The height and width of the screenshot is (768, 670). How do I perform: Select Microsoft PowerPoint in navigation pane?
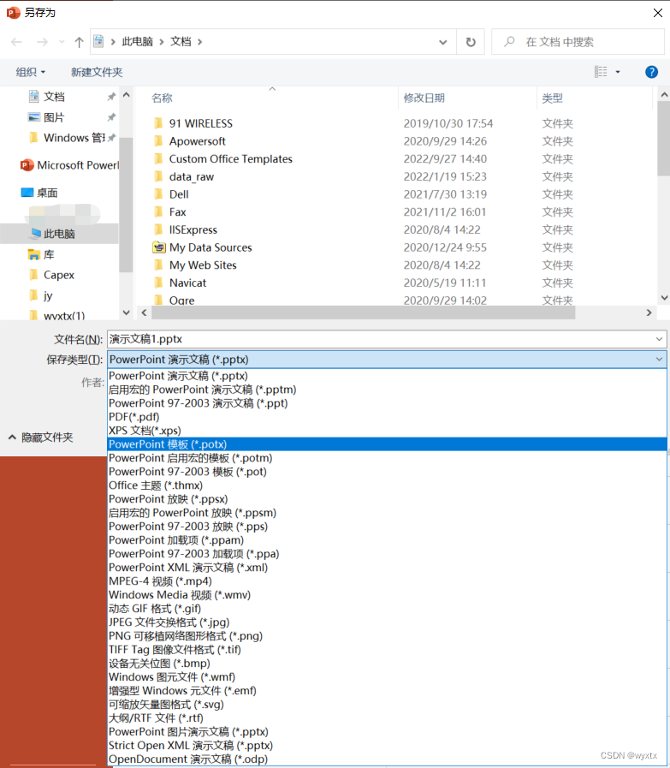click(x=70, y=165)
